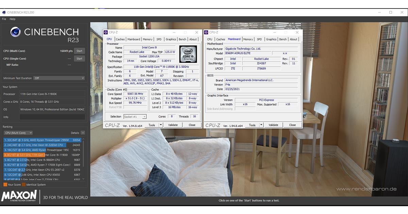
Task: Click the Processor field in Your System
Action: click(52, 94)
